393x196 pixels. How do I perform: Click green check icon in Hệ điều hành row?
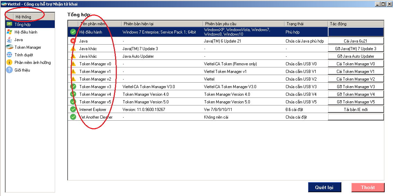tap(73, 32)
